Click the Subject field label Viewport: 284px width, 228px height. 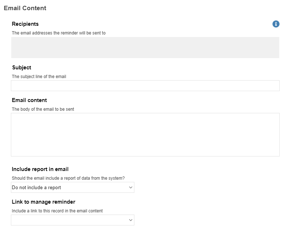tap(21, 68)
